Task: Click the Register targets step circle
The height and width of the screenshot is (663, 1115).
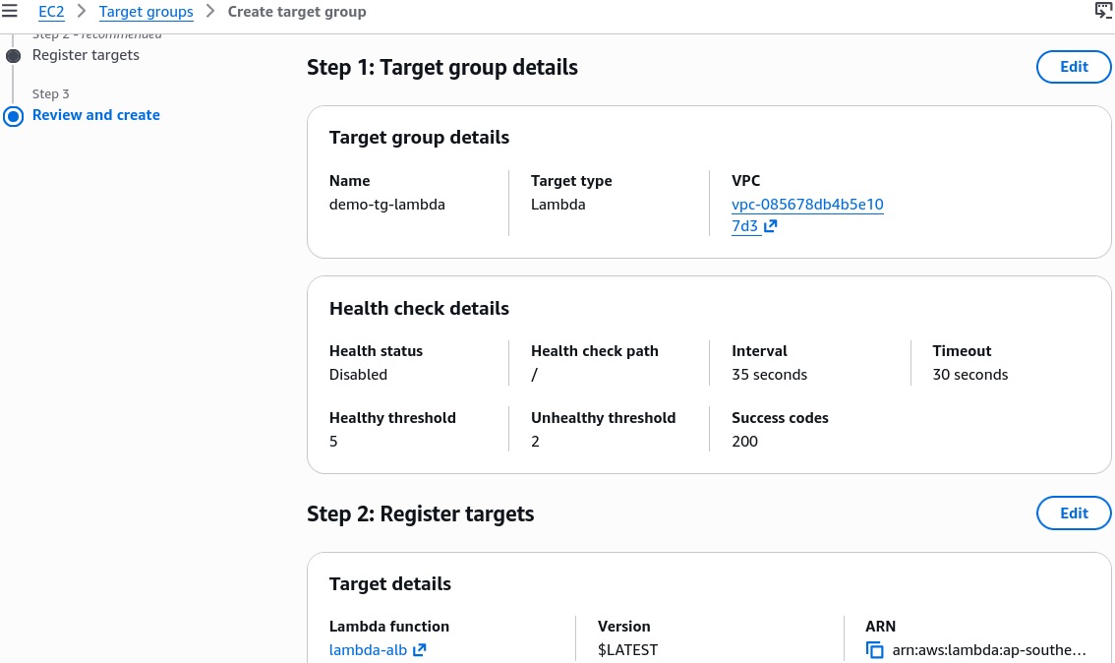Action: pyautogui.click(x=13, y=55)
